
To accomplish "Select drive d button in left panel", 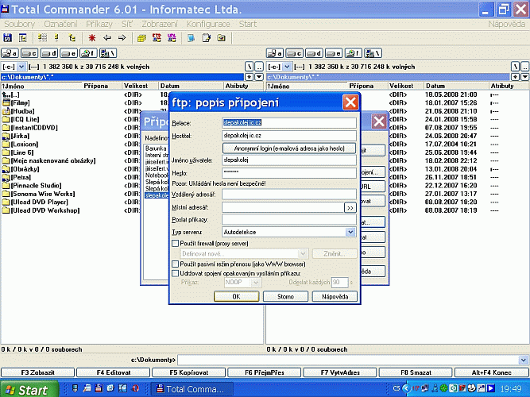I will pos(51,52).
